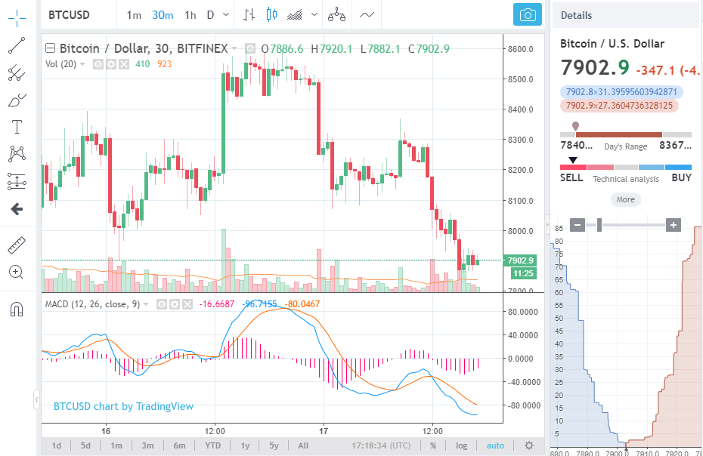
Task: Select the YTD date range
Action: tap(212, 445)
